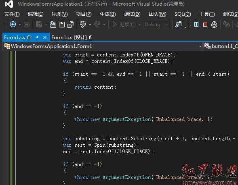The image size is (238, 185).
Task: Click the method icon beside button11_C
Action: (207, 46)
